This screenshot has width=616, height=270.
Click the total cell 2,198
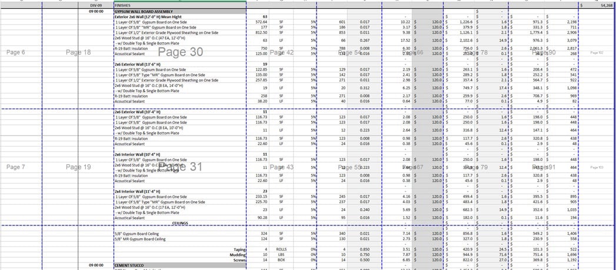pos(561,22)
